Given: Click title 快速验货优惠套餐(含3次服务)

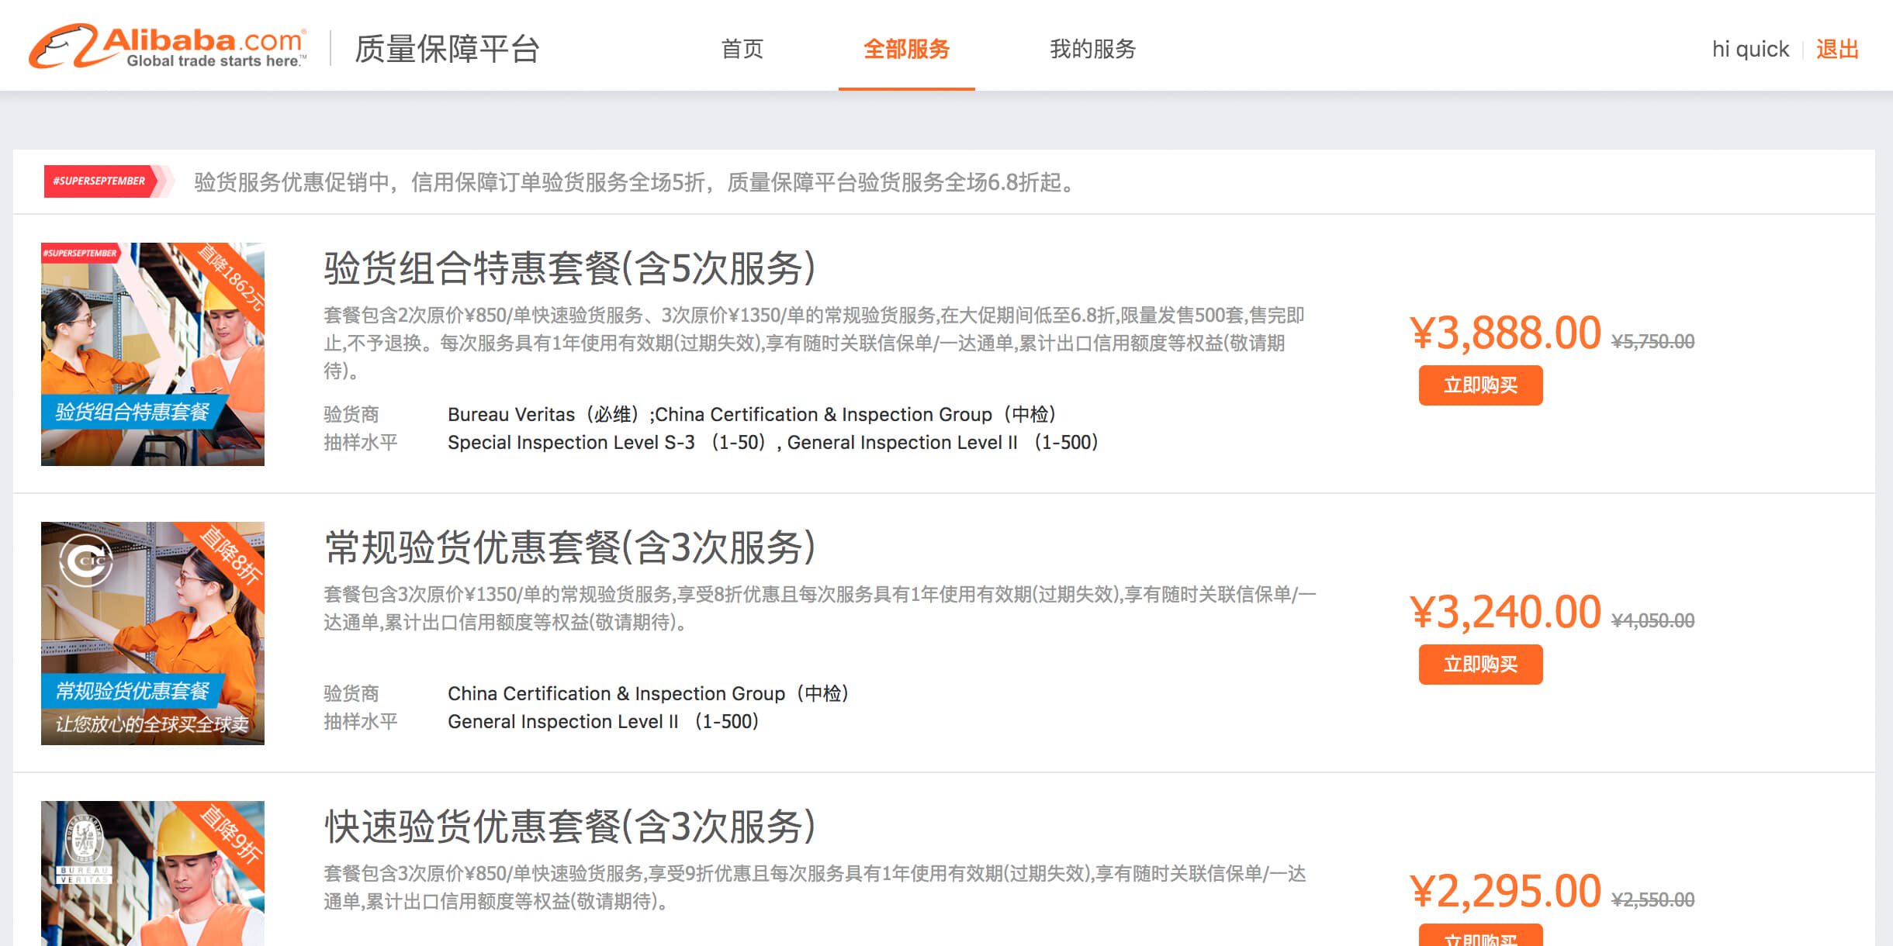Looking at the screenshot, I should click(569, 827).
